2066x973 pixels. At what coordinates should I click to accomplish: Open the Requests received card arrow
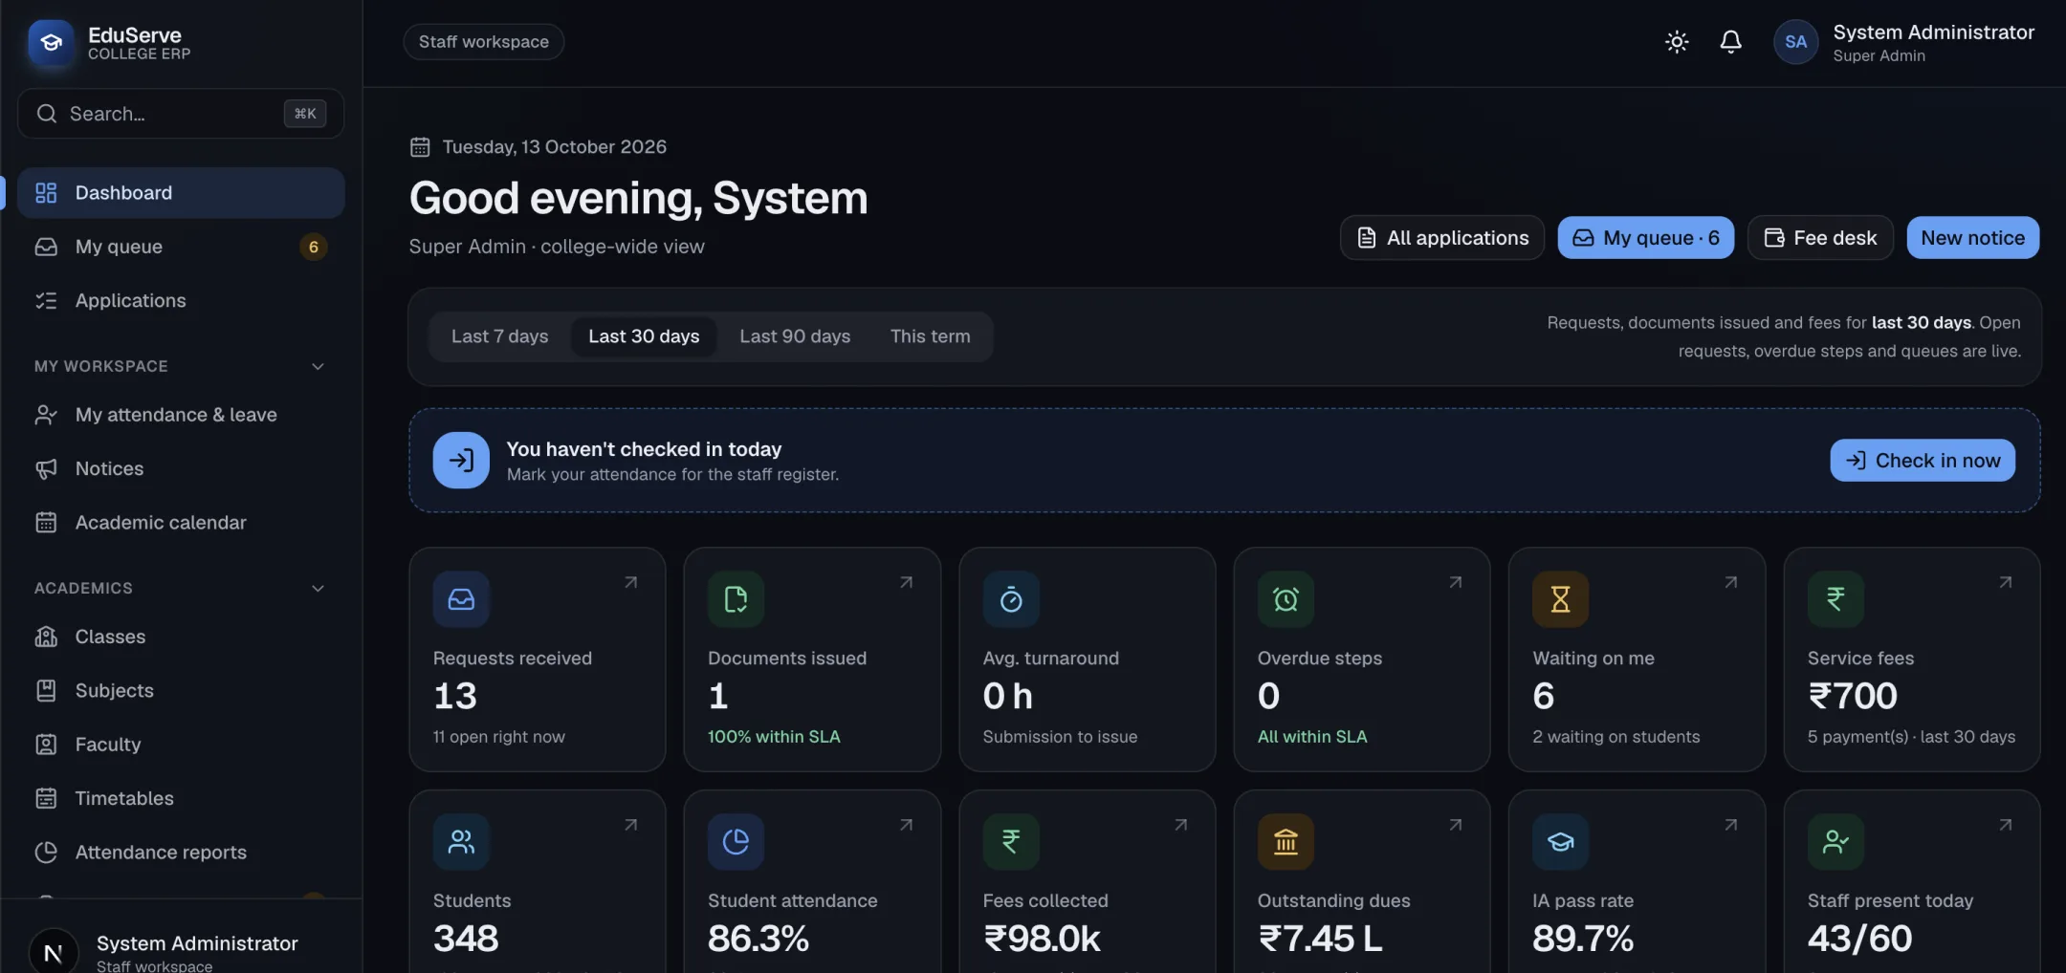tap(630, 582)
